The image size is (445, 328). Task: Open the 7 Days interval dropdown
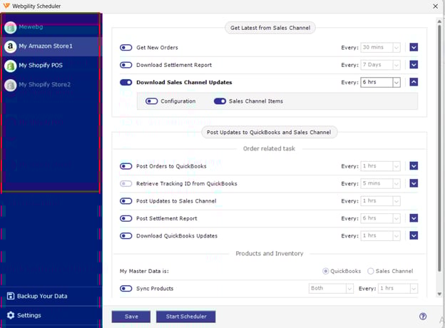coord(380,65)
